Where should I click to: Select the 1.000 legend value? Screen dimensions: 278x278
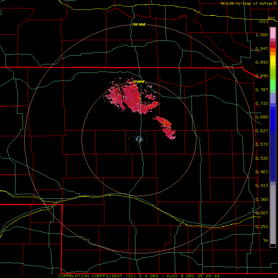pos(262,35)
